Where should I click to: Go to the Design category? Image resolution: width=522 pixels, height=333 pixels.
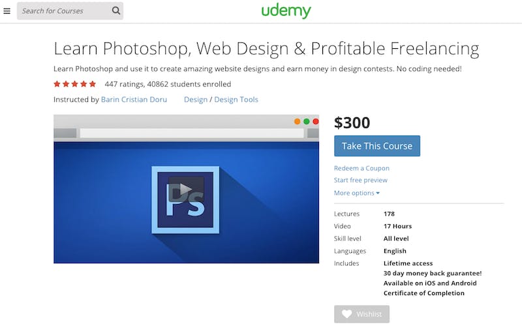pyautogui.click(x=196, y=100)
